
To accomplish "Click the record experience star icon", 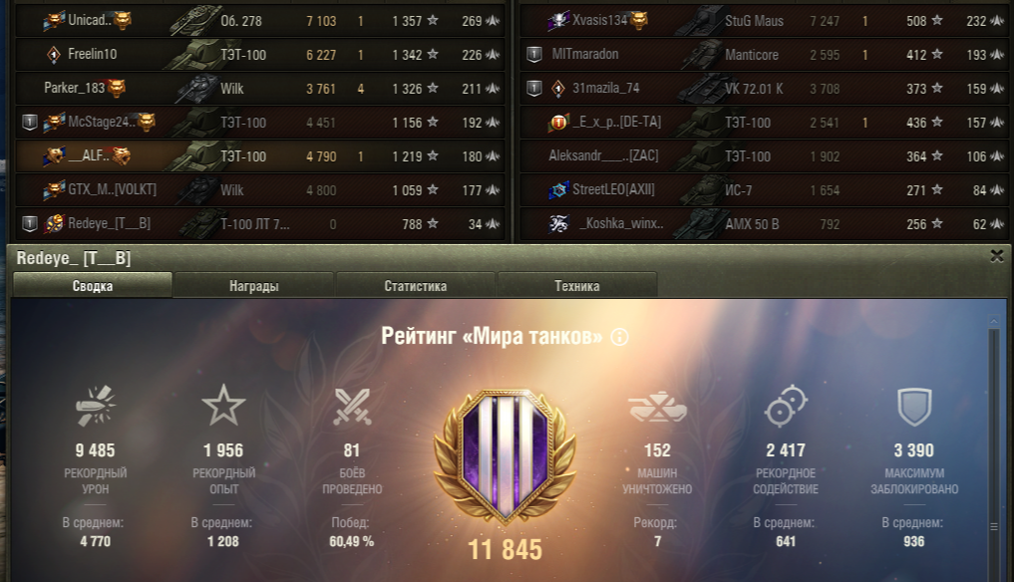I will point(223,406).
